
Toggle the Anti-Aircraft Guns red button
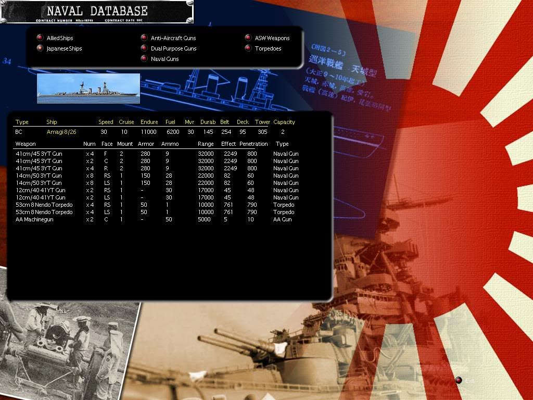pos(144,37)
